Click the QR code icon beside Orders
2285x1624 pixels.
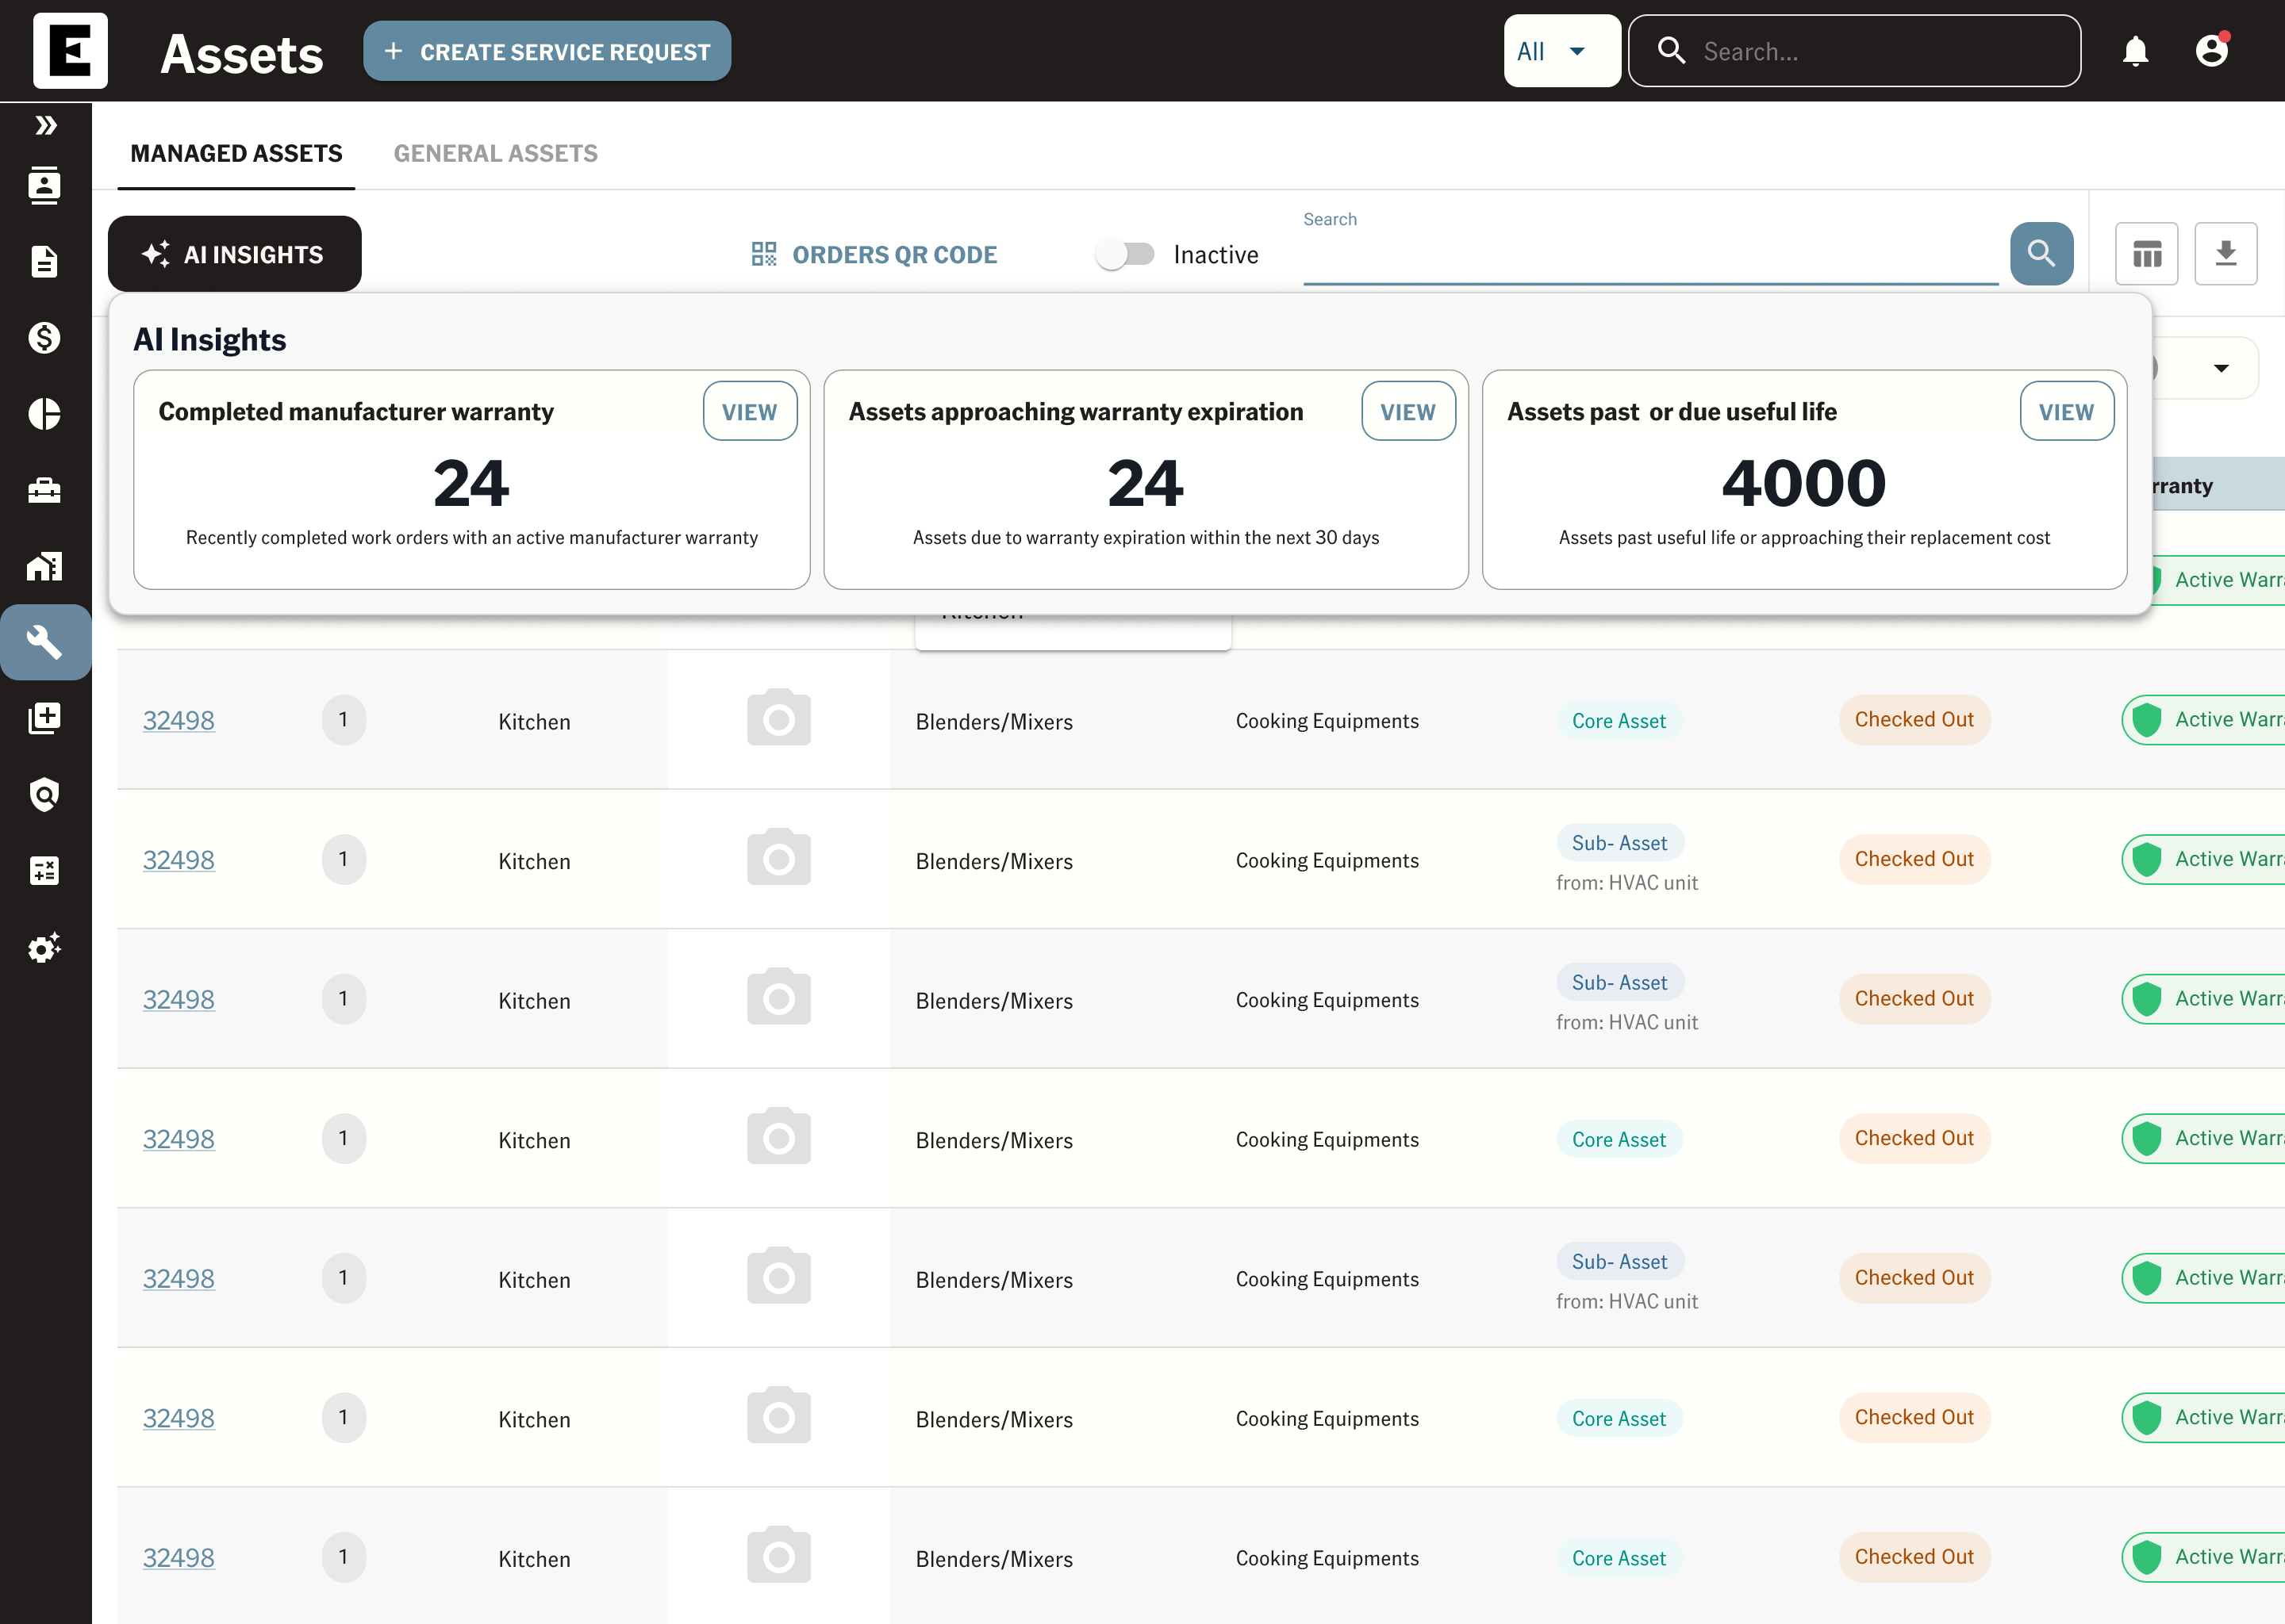(x=764, y=254)
